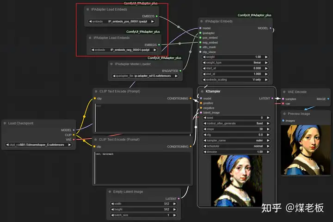Increase the end_at value with its right arrow
This screenshot has height=222, width=333.
point(266,74)
